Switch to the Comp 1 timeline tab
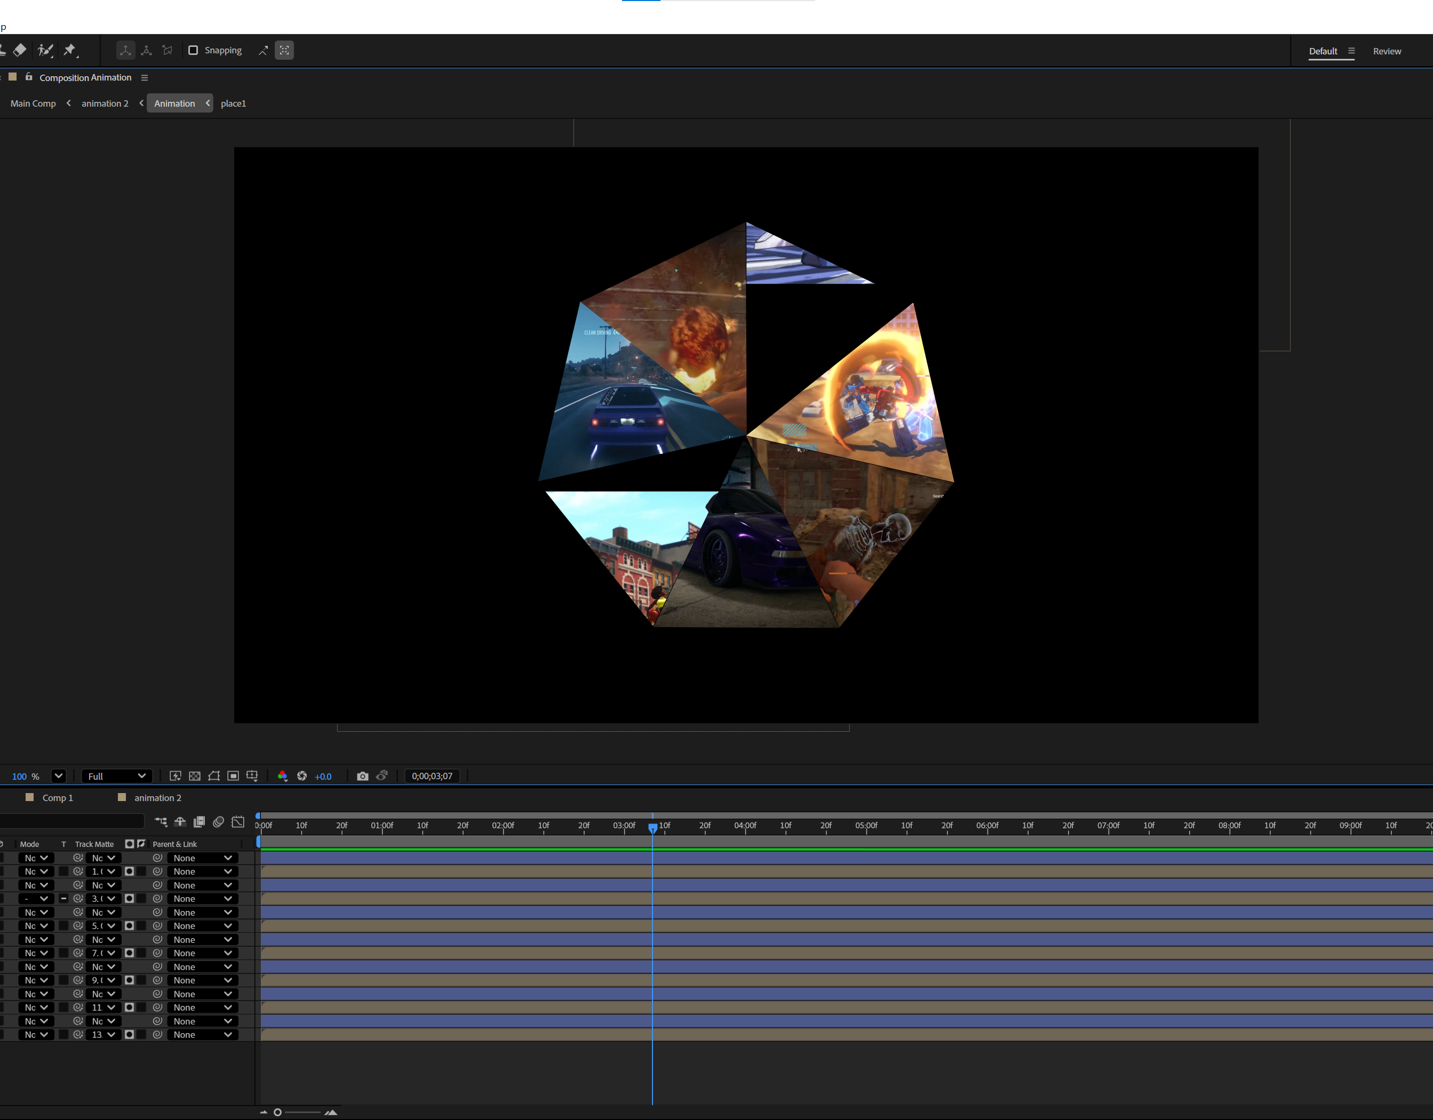1433x1120 pixels. point(57,797)
